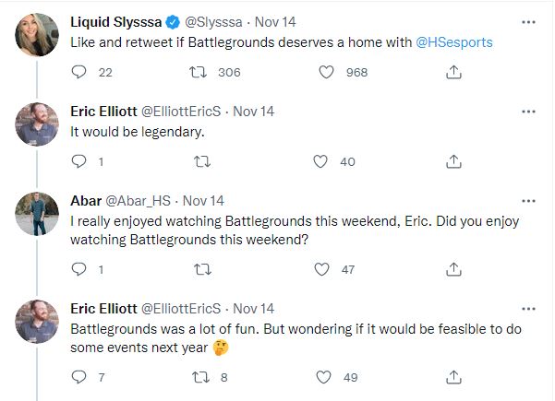The width and height of the screenshot is (555, 401).
Task: Like the tweet with 40 likes
Action: pyautogui.click(x=321, y=161)
